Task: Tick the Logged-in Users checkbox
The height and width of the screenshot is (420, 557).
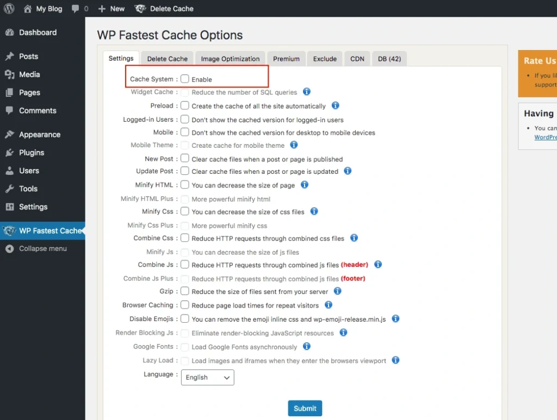Action: [x=185, y=119]
